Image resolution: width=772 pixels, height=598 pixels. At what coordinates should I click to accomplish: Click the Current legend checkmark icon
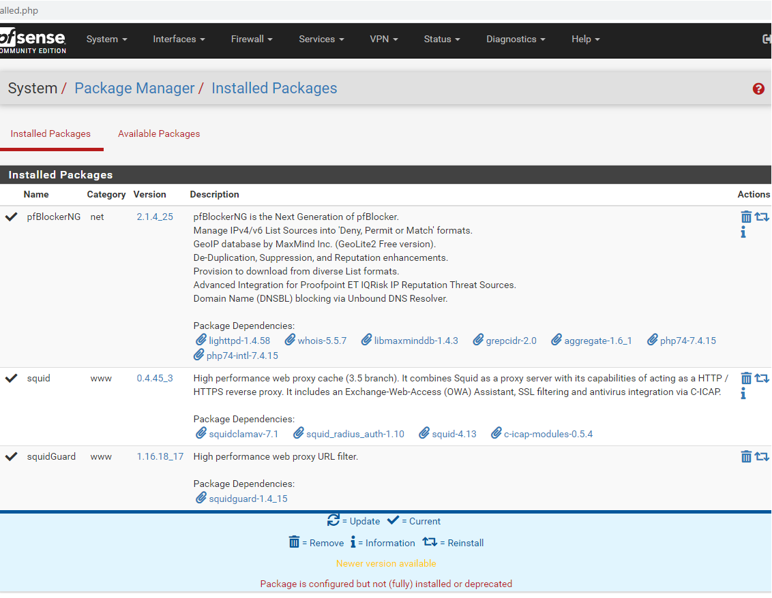pyautogui.click(x=393, y=520)
